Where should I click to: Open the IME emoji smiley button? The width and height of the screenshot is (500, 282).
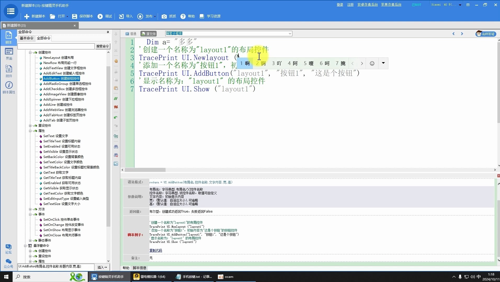point(372,63)
